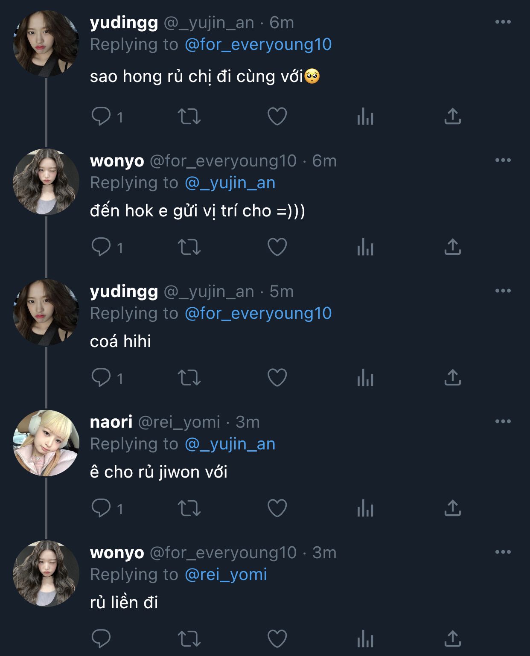Like the tweet "sao hong rủ chị đi cùng với"

coord(277,117)
